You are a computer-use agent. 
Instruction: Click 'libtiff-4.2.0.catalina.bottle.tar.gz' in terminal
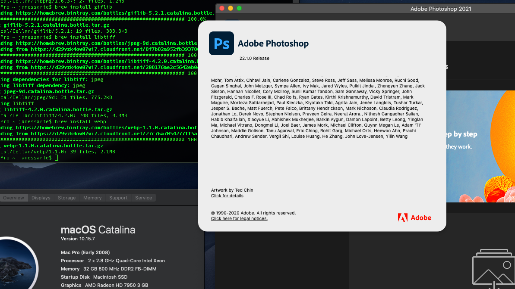click(x=58, y=109)
